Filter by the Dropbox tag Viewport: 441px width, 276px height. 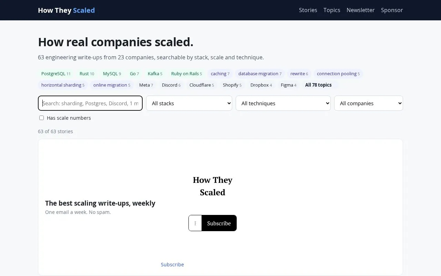(261, 85)
